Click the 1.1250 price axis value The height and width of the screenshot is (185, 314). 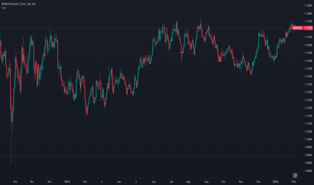[308, 100]
